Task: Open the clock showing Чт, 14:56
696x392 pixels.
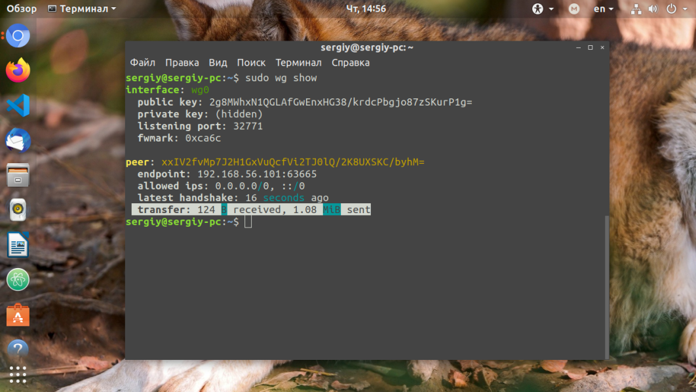Action: (x=366, y=9)
